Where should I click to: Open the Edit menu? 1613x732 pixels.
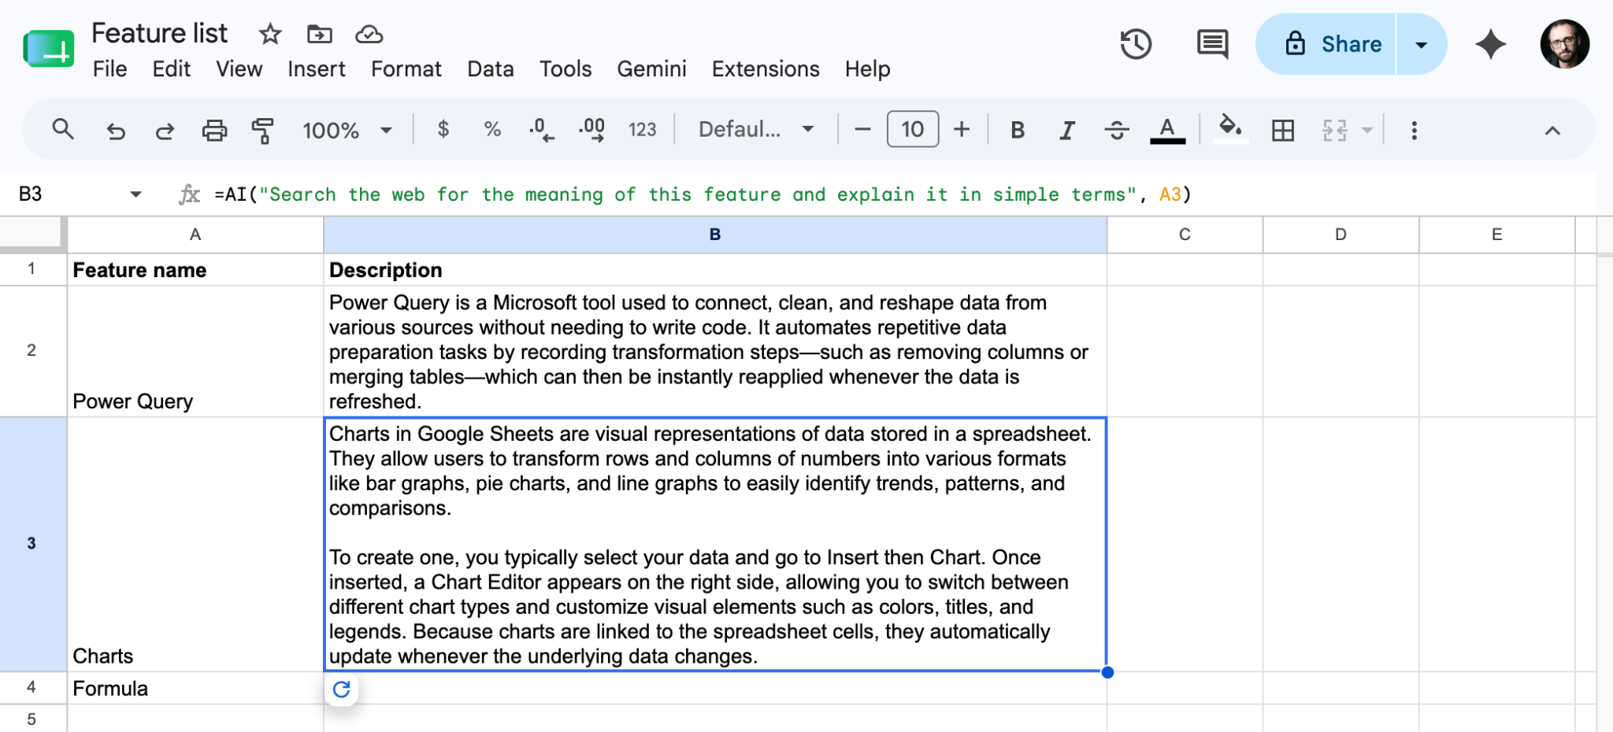(172, 69)
